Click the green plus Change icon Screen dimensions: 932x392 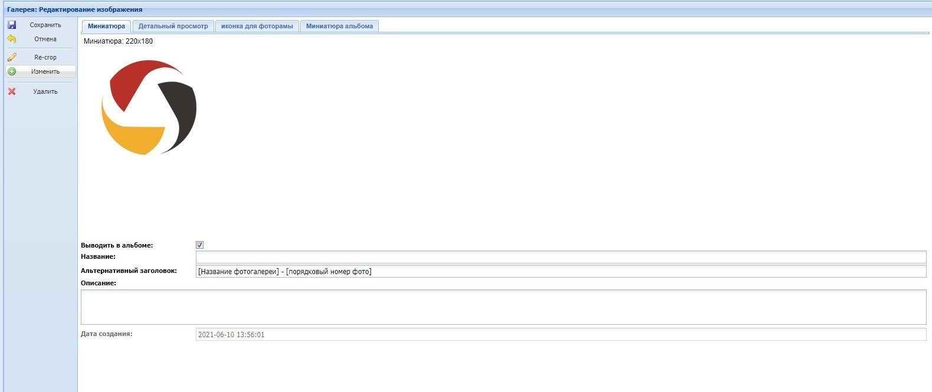pyautogui.click(x=12, y=71)
